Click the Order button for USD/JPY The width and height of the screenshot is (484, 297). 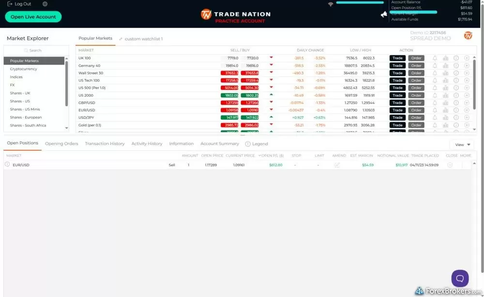416,118
